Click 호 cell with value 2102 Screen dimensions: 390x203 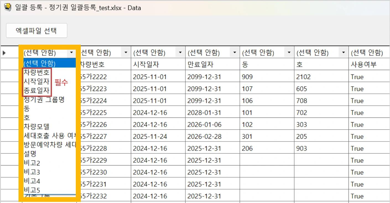pos(321,77)
